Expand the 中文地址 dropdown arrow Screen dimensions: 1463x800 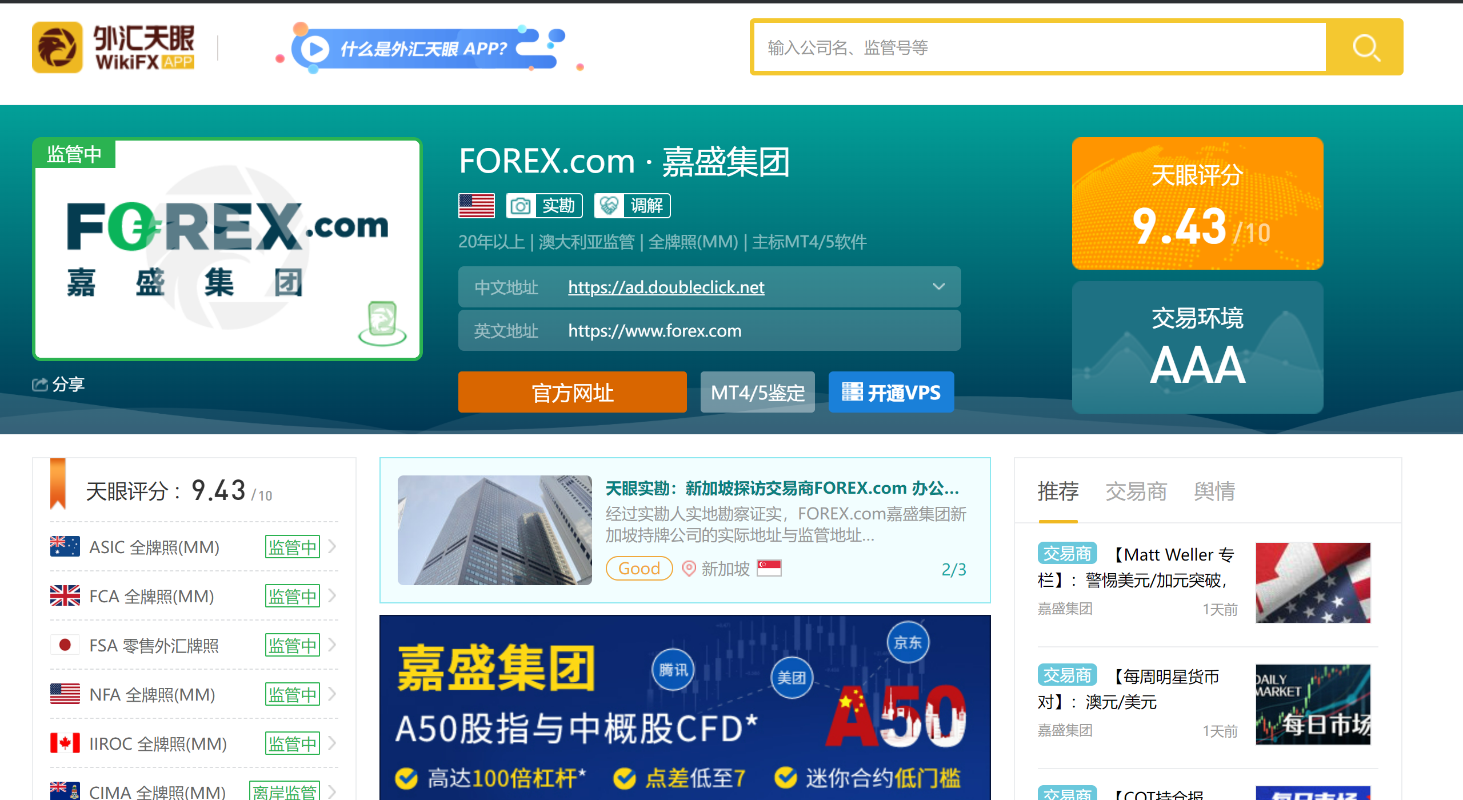coord(938,287)
